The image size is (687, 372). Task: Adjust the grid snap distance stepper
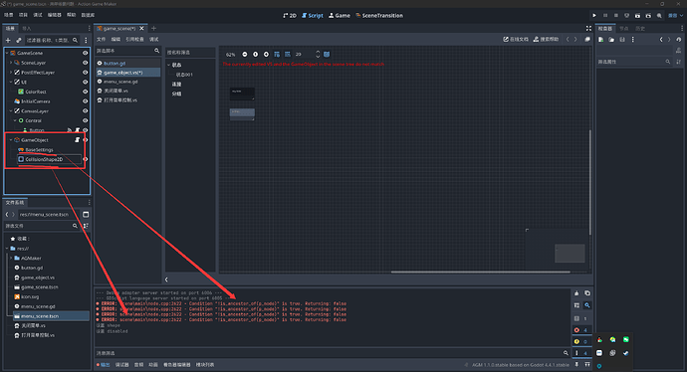tap(318, 55)
